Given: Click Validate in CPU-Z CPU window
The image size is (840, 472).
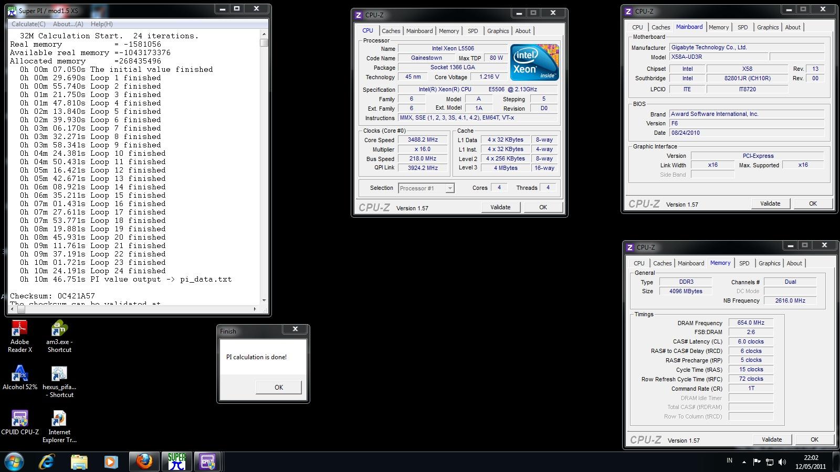Looking at the screenshot, I should (500, 207).
